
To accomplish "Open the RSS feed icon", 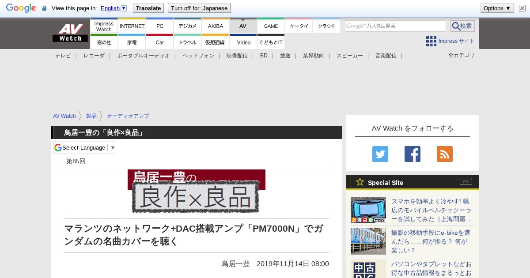I will [x=445, y=154].
